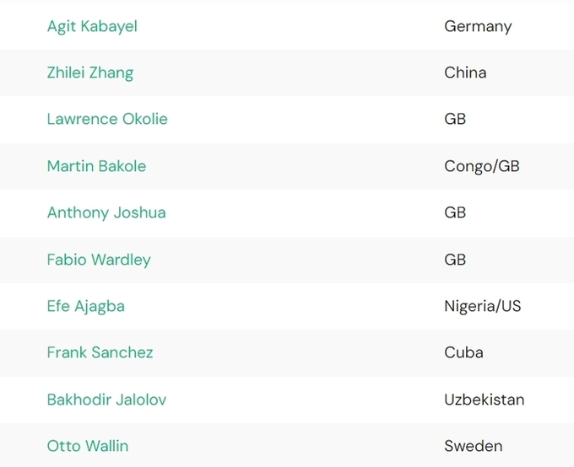574x467 pixels.
Task: Click GB in Anthony Joshua's row
Action: coord(455,212)
